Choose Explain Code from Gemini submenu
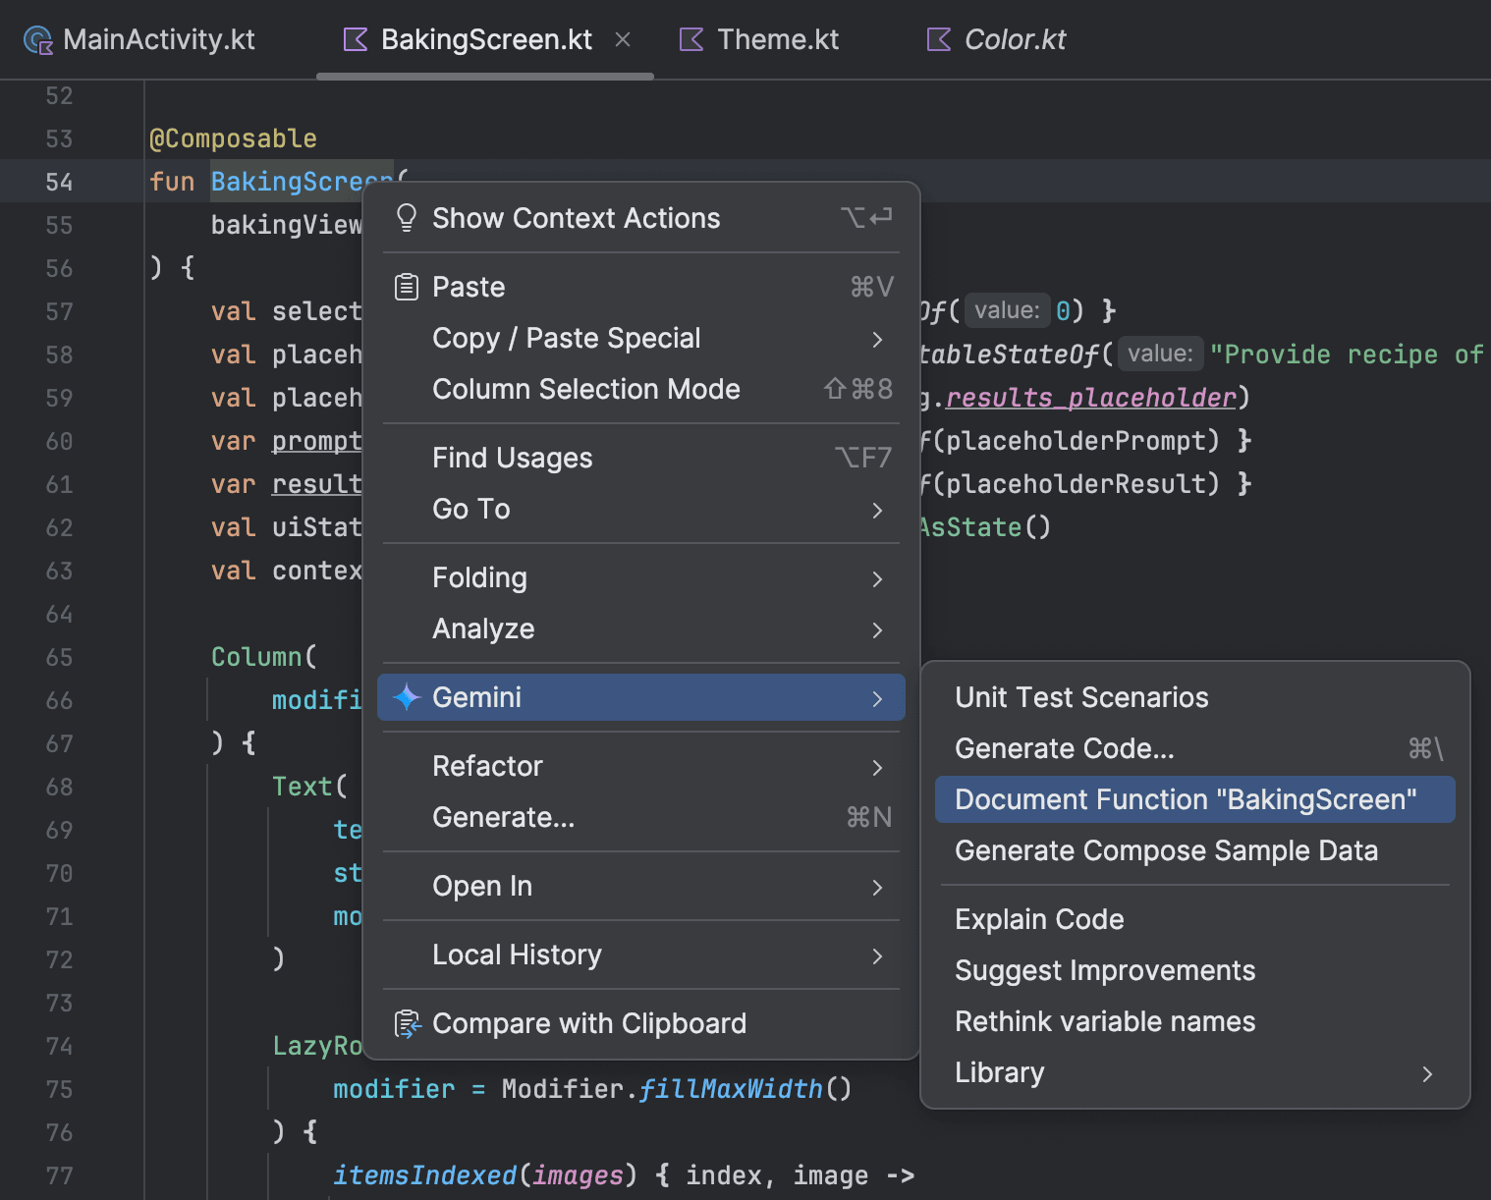1491x1200 pixels. pos(1039,919)
